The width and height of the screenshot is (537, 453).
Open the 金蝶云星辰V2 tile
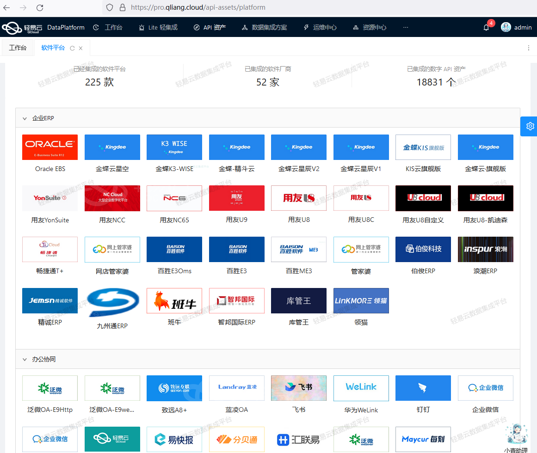click(299, 147)
